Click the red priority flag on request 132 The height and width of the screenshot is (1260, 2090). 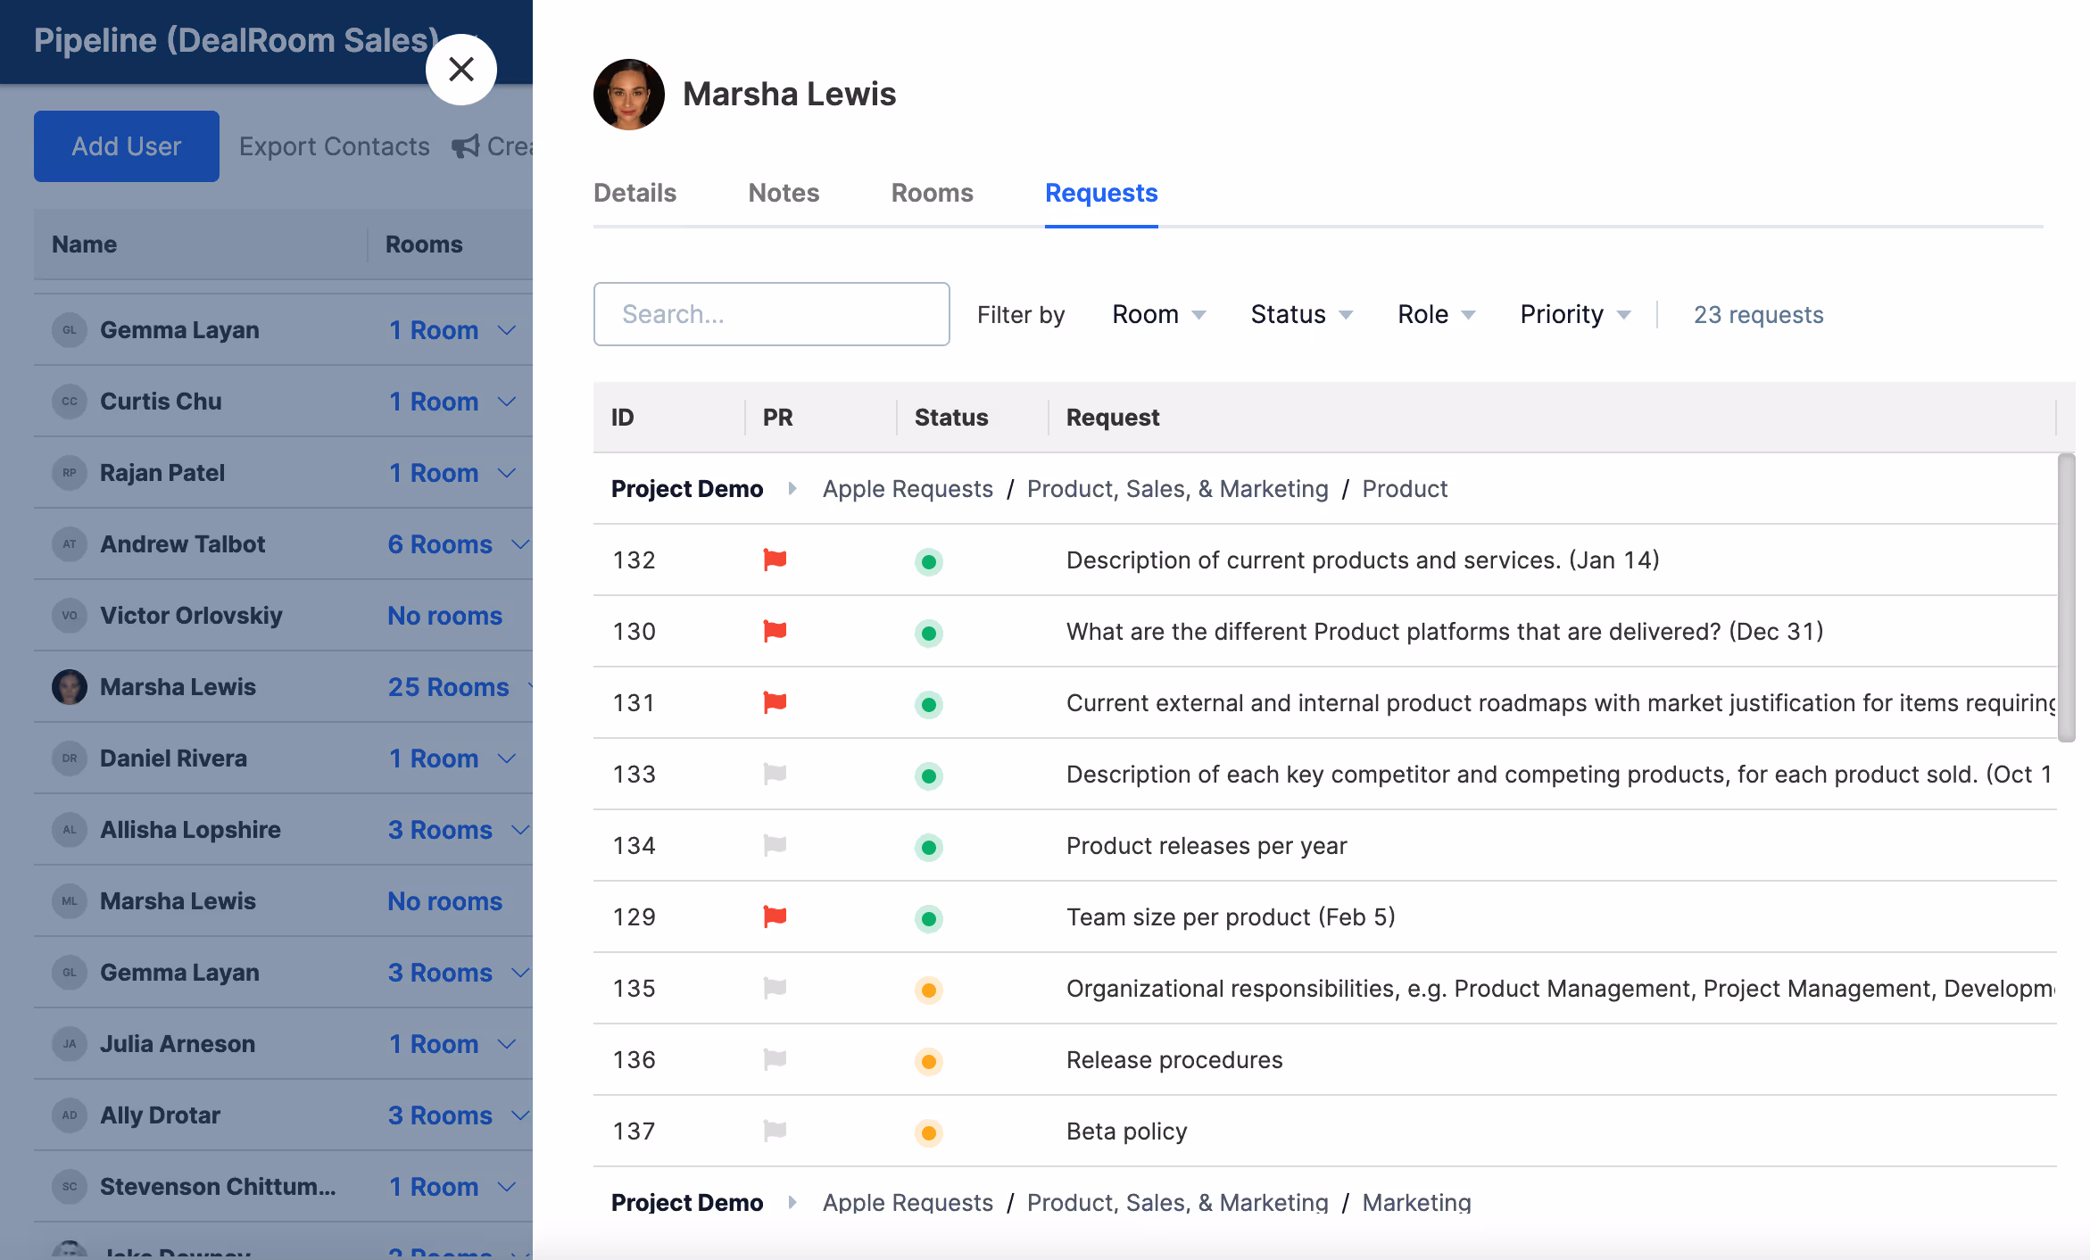point(775,560)
